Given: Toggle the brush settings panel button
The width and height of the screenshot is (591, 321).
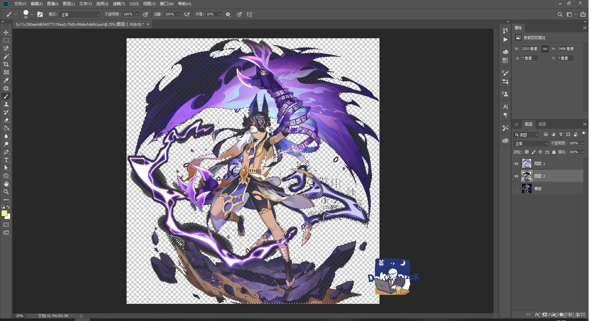Looking at the screenshot, I should point(40,14).
